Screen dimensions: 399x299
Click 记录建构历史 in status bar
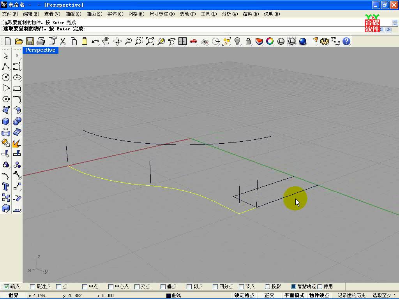(x=352, y=295)
